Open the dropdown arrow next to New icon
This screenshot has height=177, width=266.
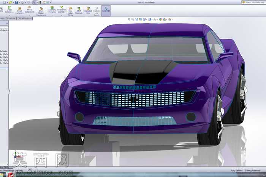[7, 3]
